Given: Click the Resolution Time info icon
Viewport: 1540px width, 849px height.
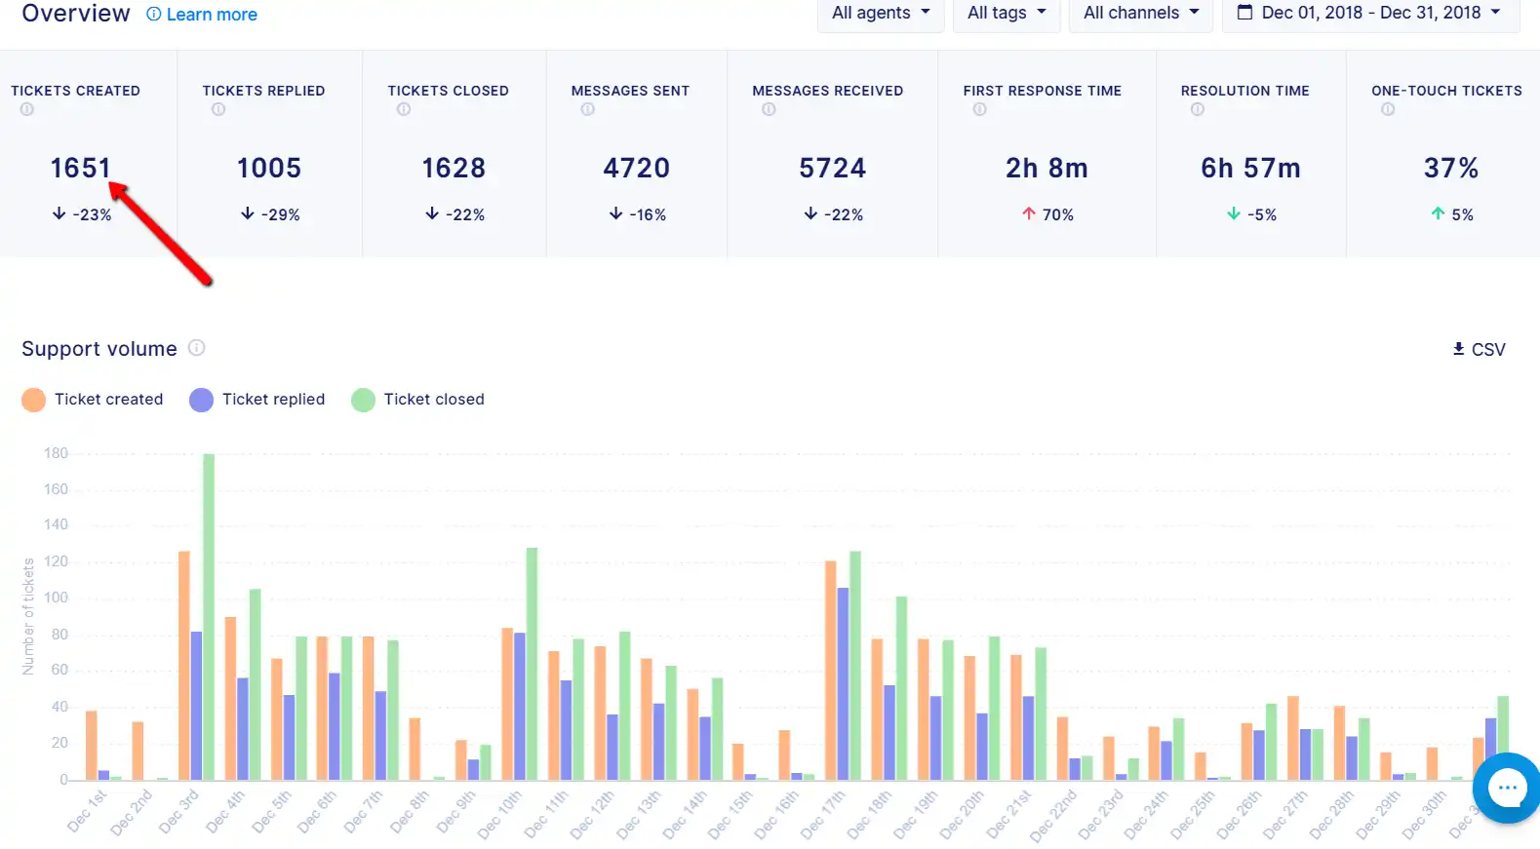Looking at the screenshot, I should click(1198, 109).
